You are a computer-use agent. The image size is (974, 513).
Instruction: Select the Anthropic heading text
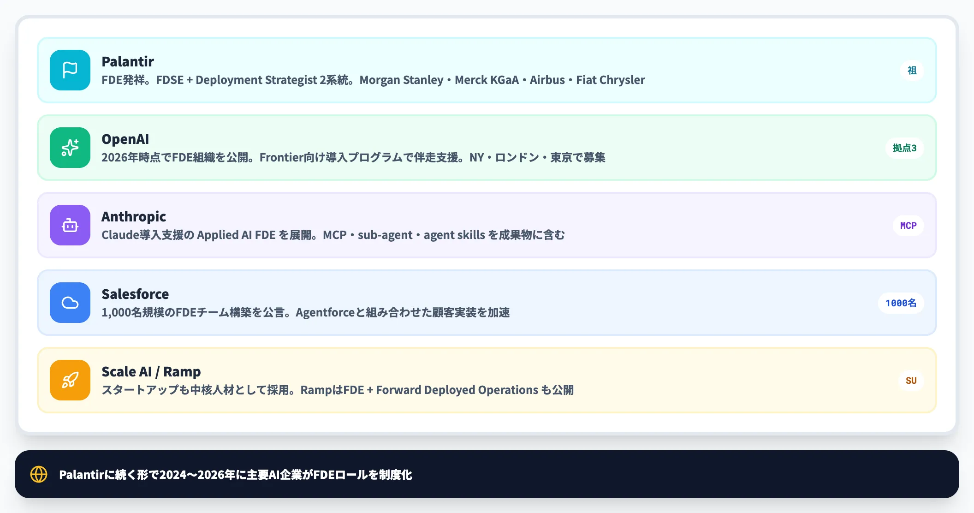(134, 216)
